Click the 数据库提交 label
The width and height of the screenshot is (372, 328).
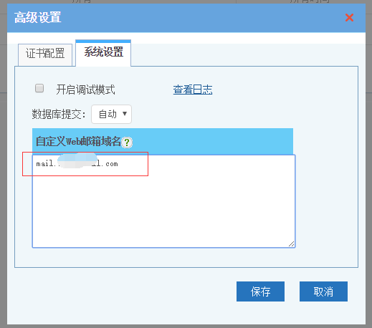point(59,114)
